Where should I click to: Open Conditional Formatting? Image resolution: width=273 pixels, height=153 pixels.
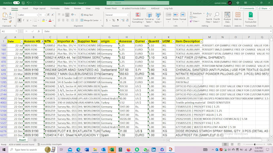coord(138,18)
